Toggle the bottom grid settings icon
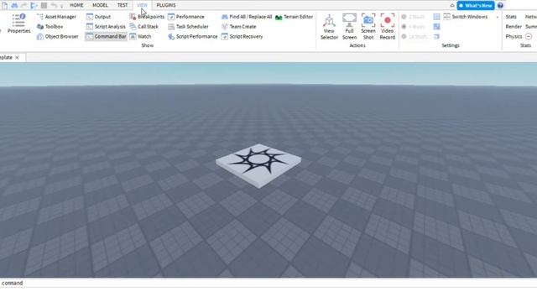The height and width of the screenshot is (302, 537). point(436,36)
